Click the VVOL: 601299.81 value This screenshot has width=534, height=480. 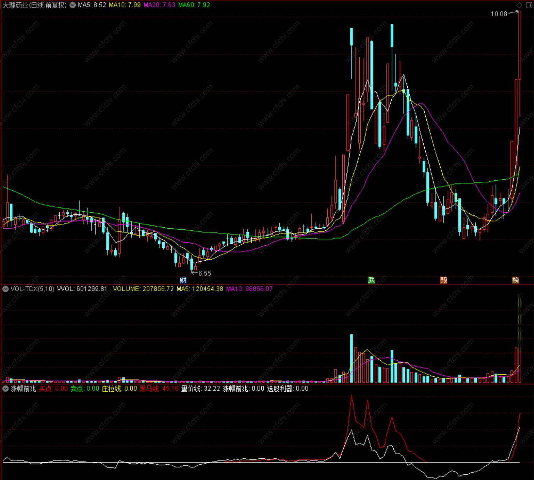point(82,289)
